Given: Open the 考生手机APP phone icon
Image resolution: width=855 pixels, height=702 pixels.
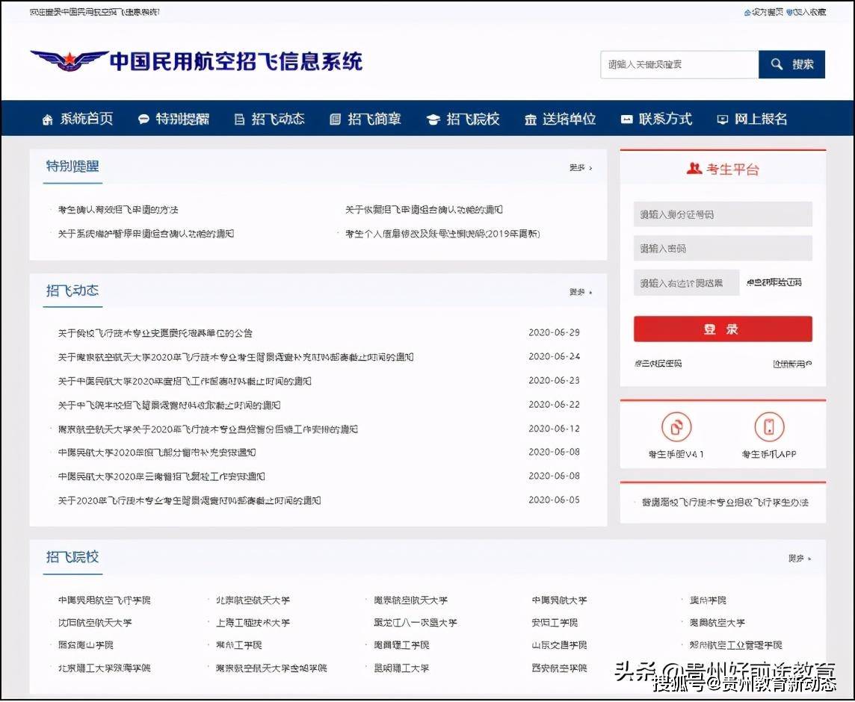Looking at the screenshot, I should (x=769, y=426).
